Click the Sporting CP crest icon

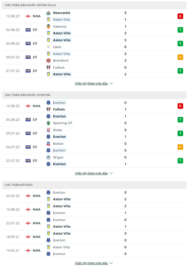click(48, 123)
